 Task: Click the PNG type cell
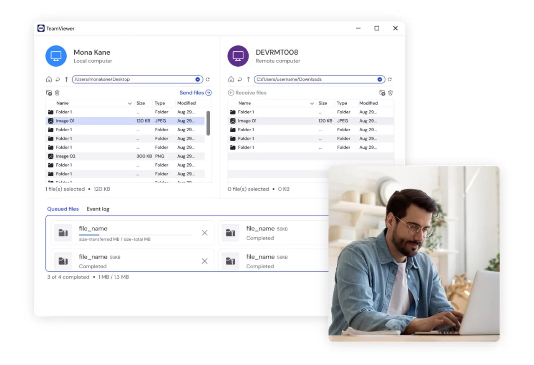[159, 156]
